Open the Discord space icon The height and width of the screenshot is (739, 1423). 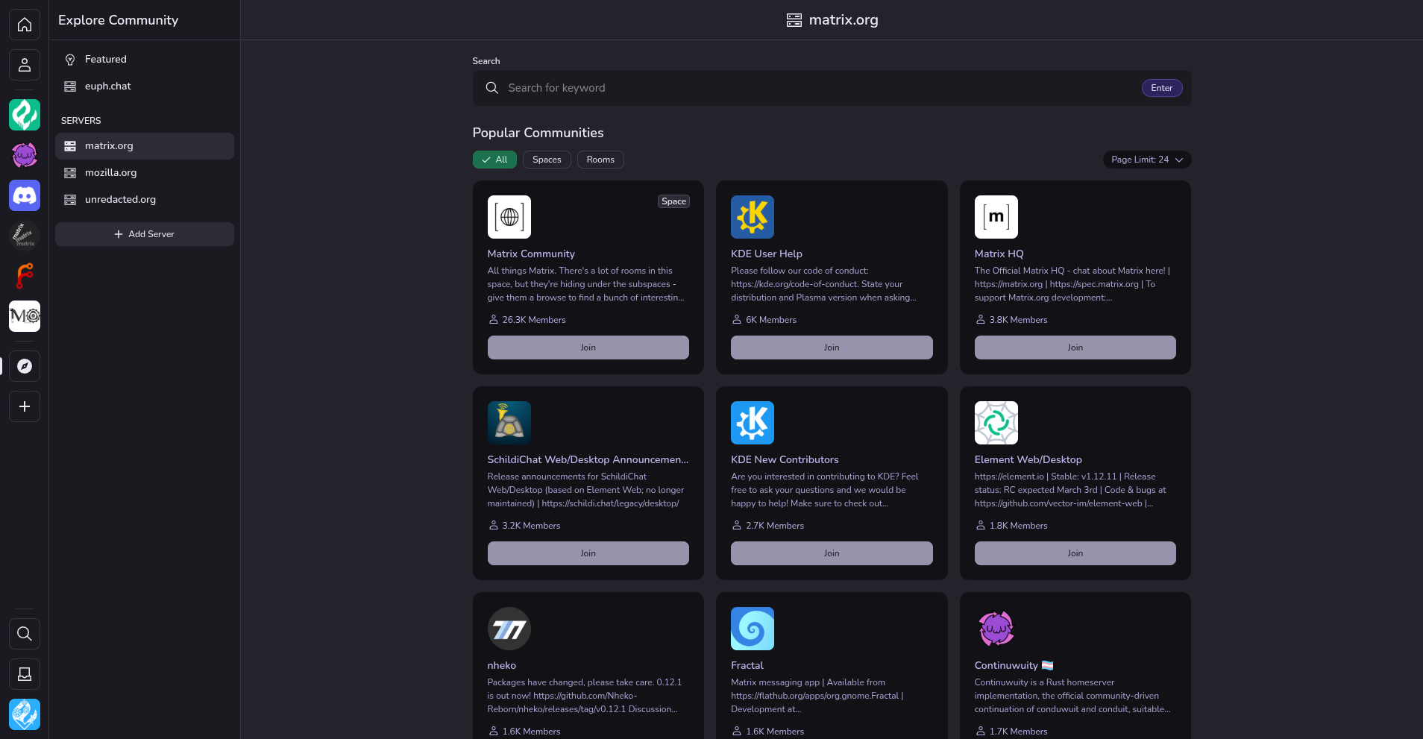[25, 195]
